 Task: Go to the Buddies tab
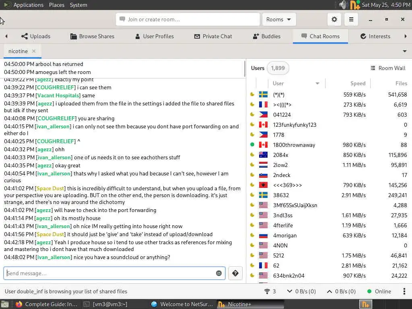click(x=266, y=36)
